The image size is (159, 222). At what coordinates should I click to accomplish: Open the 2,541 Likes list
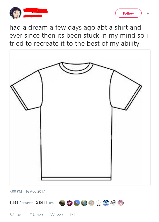click(x=45, y=203)
